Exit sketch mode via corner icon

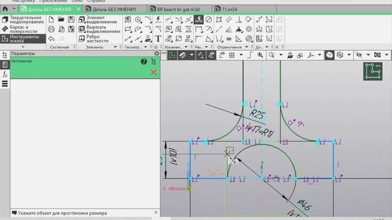373,71
